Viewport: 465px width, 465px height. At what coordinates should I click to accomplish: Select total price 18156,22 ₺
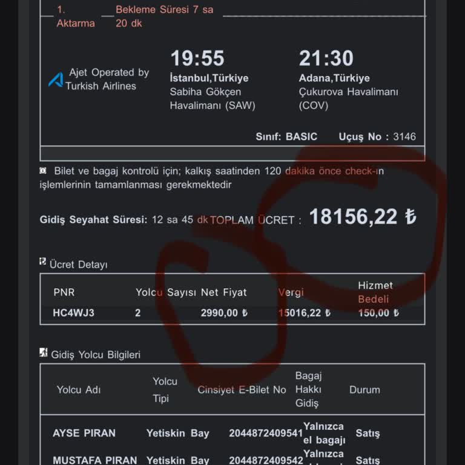(363, 217)
